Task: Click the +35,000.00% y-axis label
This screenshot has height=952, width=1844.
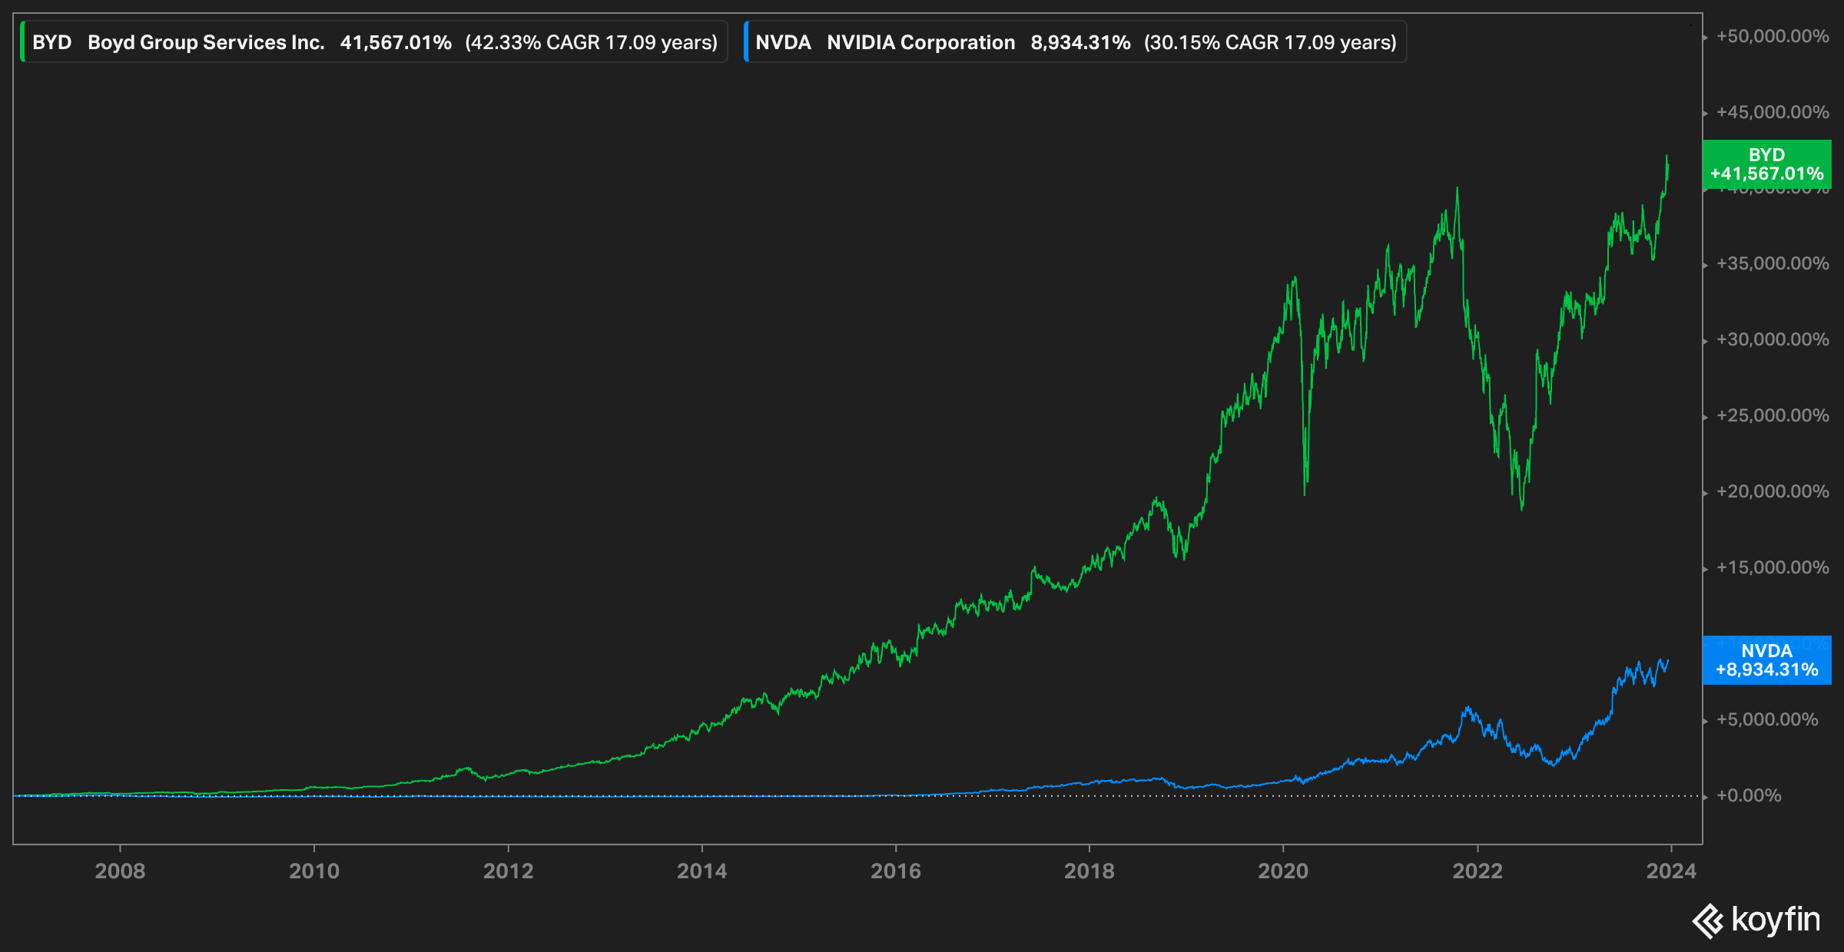Action: [x=1773, y=264]
